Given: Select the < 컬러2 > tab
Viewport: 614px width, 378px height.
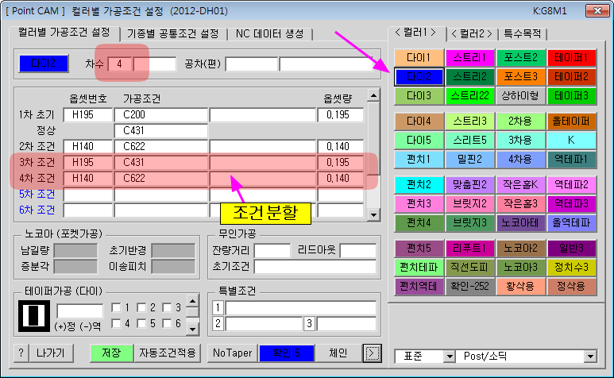Looking at the screenshot, I should coord(472,34).
